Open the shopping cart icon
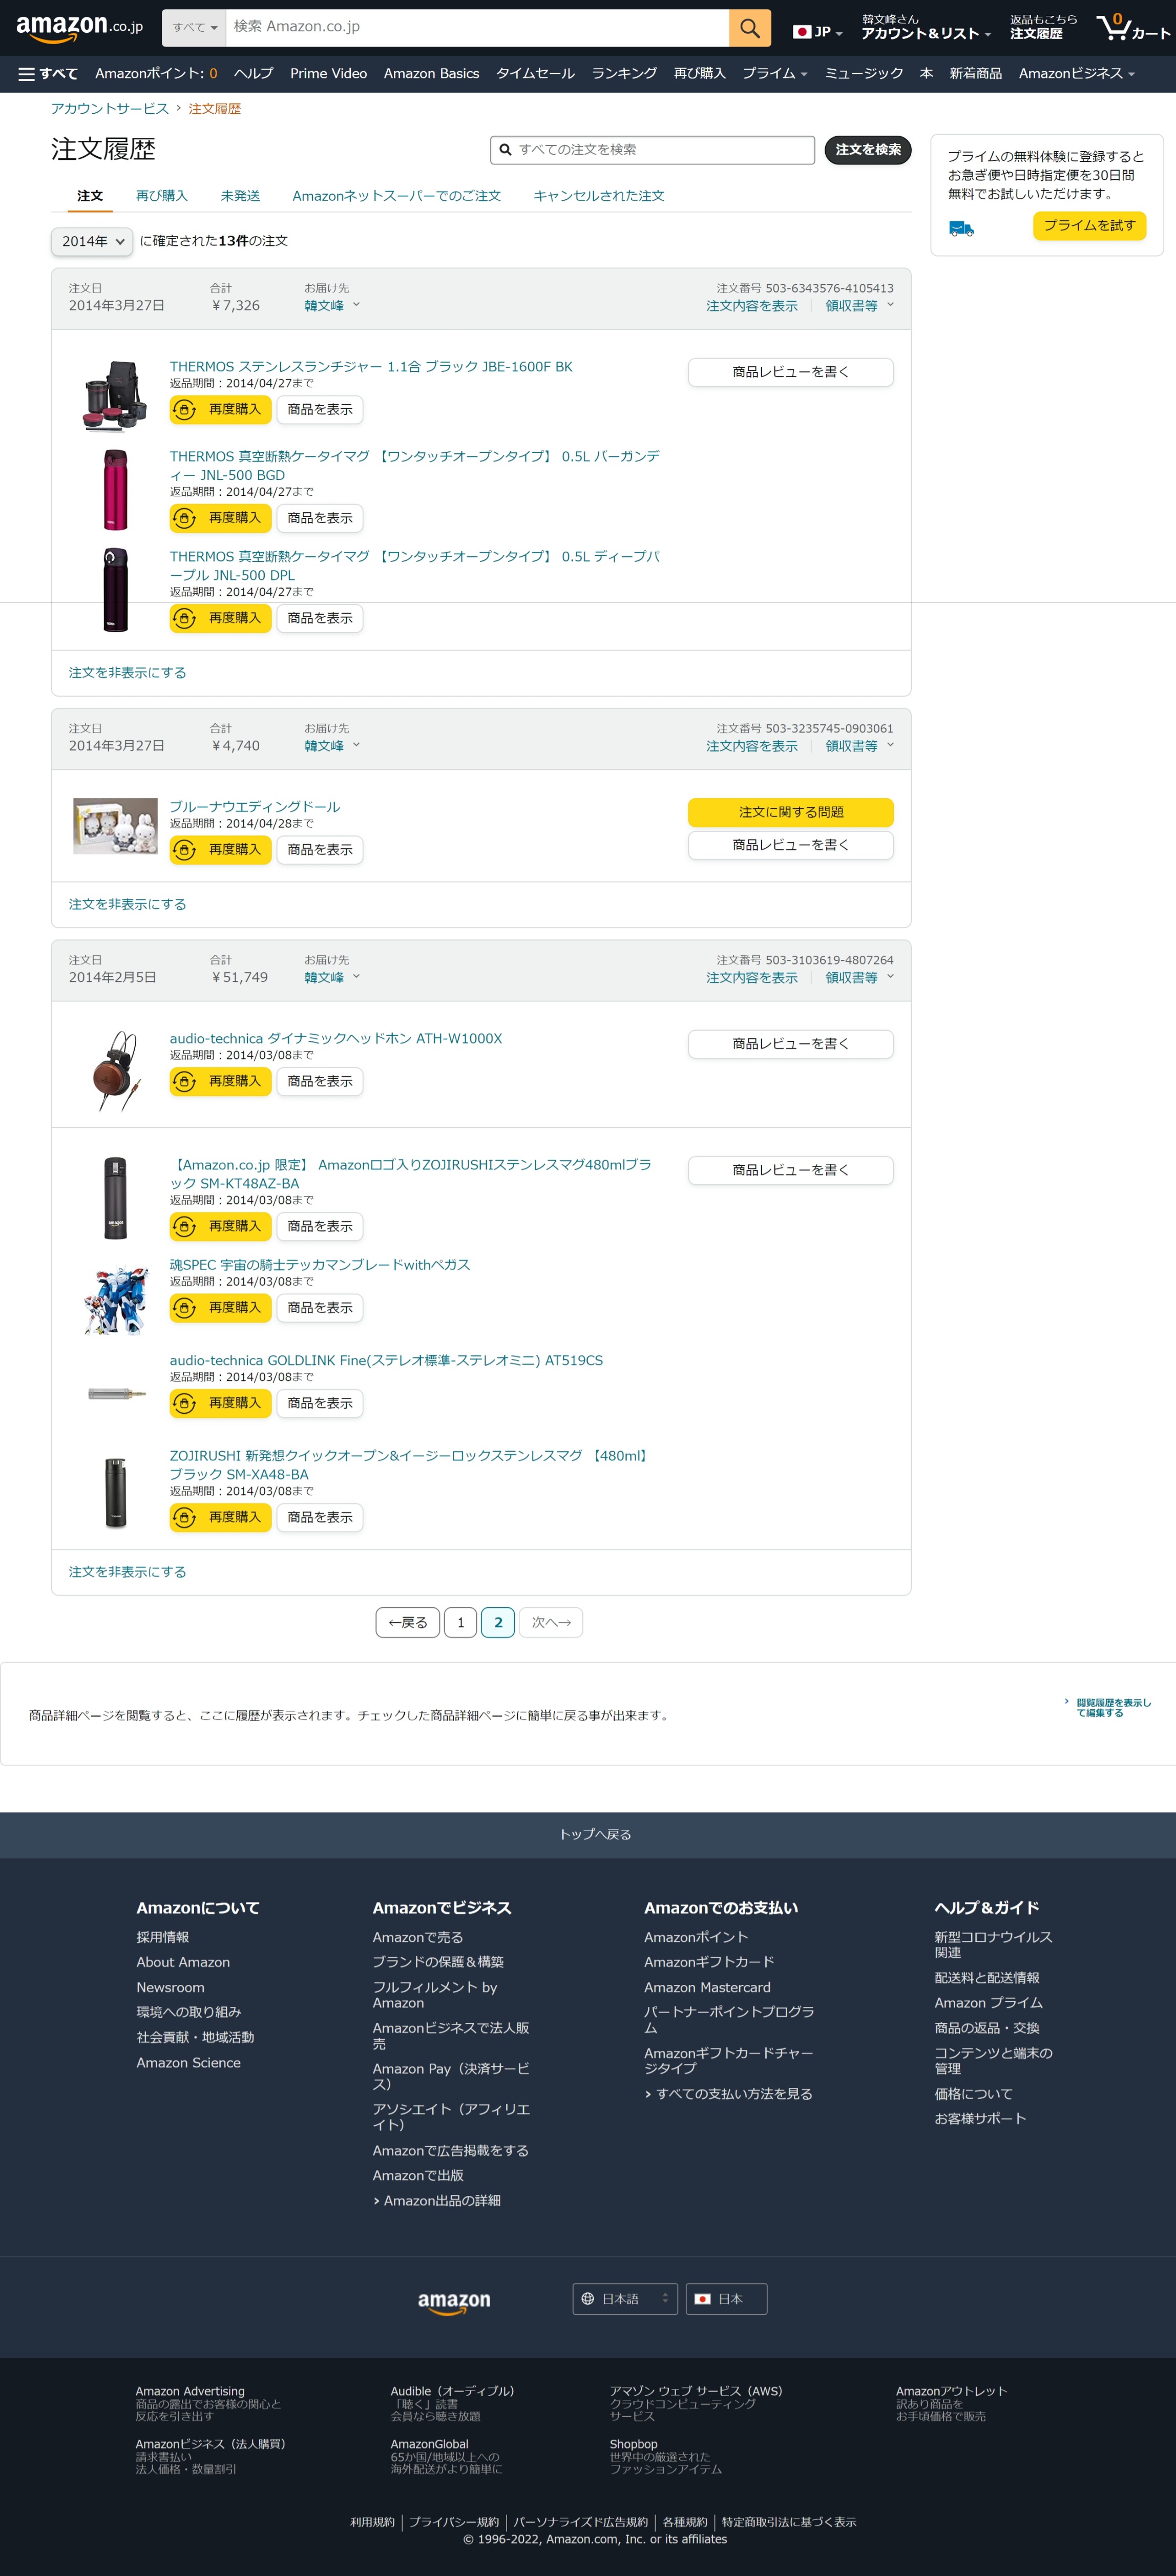The image size is (1176, 2576). [x=1132, y=28]
